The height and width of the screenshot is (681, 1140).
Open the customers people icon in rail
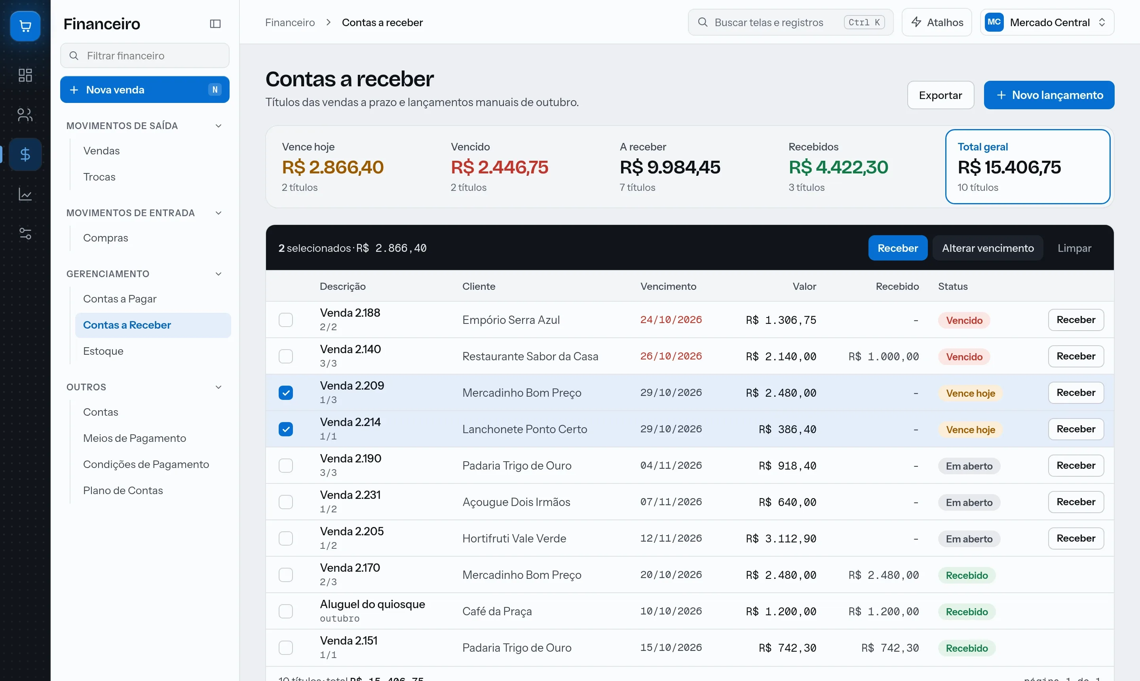click(25, 115)
